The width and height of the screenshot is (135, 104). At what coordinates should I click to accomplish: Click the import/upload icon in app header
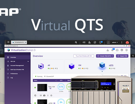pyautogui.click(x=108, y=50)
